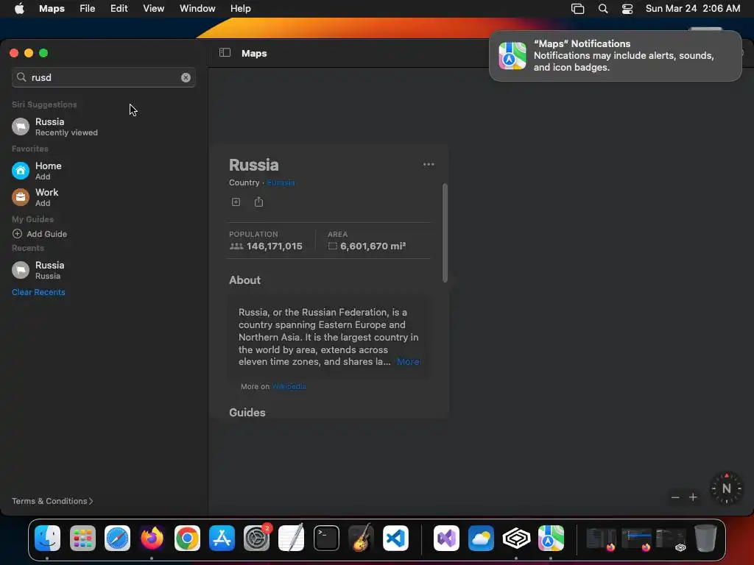Click the search field containing rusd
This screenshot has height=565, width=754.
[x=103, y=77]
